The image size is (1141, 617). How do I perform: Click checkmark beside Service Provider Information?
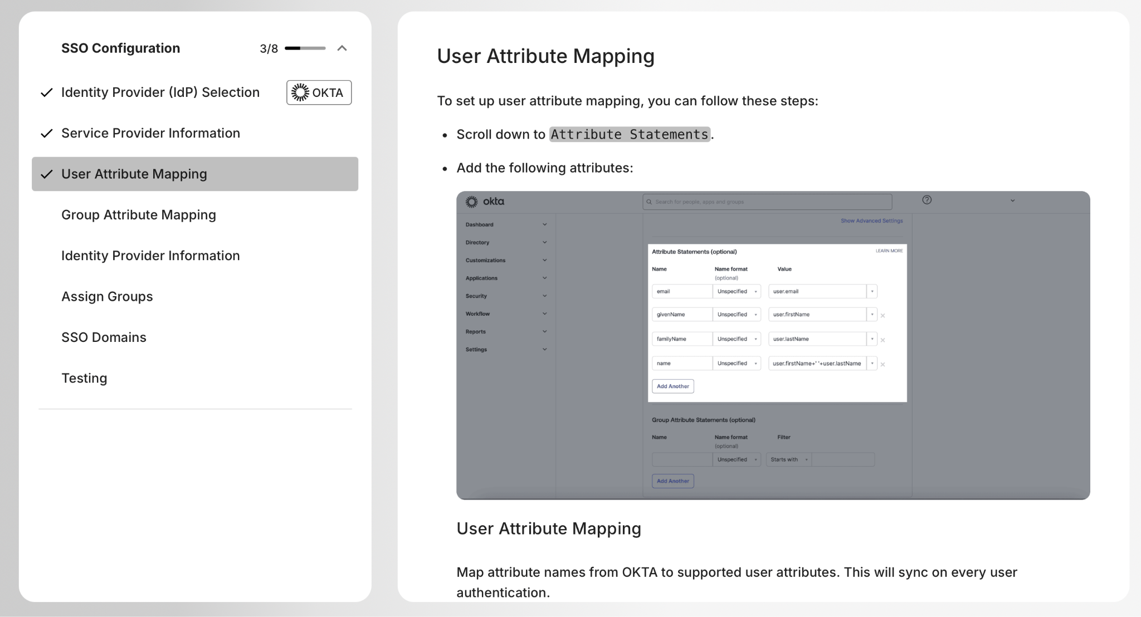pos(47,134)
